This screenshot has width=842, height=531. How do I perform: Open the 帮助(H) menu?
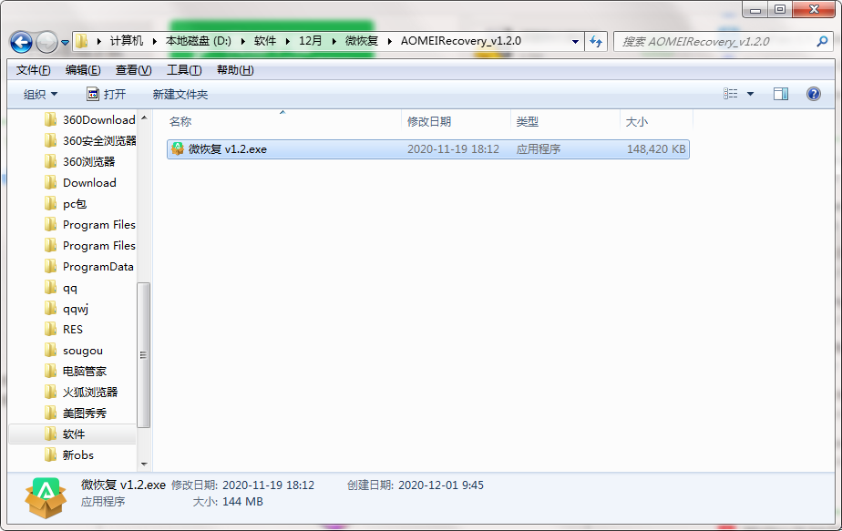(x=235, y=70)
